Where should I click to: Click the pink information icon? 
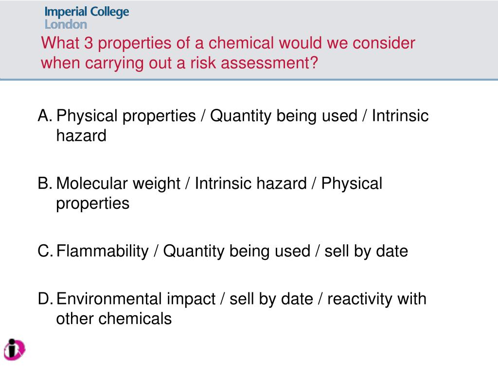tap(15, 350)
